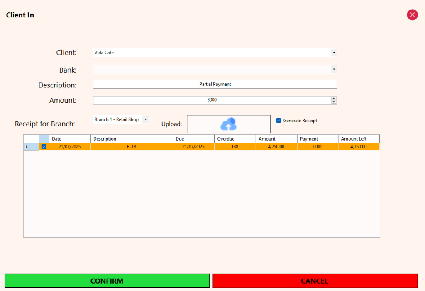
Task: Click the Description column header
Action: pyautogui.click(x=132, y=138)
